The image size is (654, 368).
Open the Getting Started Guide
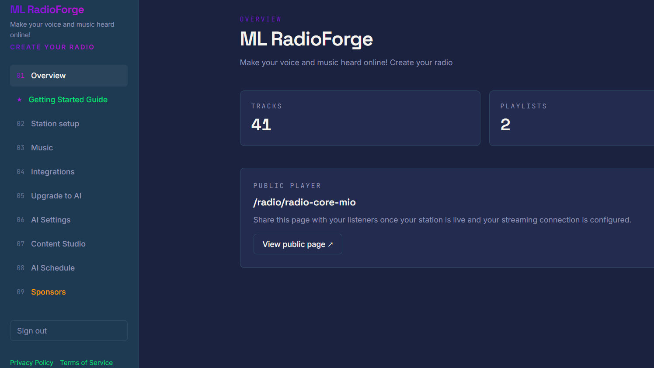[69, 100]
